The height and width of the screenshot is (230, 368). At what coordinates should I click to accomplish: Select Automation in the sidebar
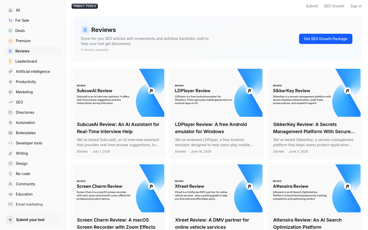pyautogui.click(x=32, y=123)
